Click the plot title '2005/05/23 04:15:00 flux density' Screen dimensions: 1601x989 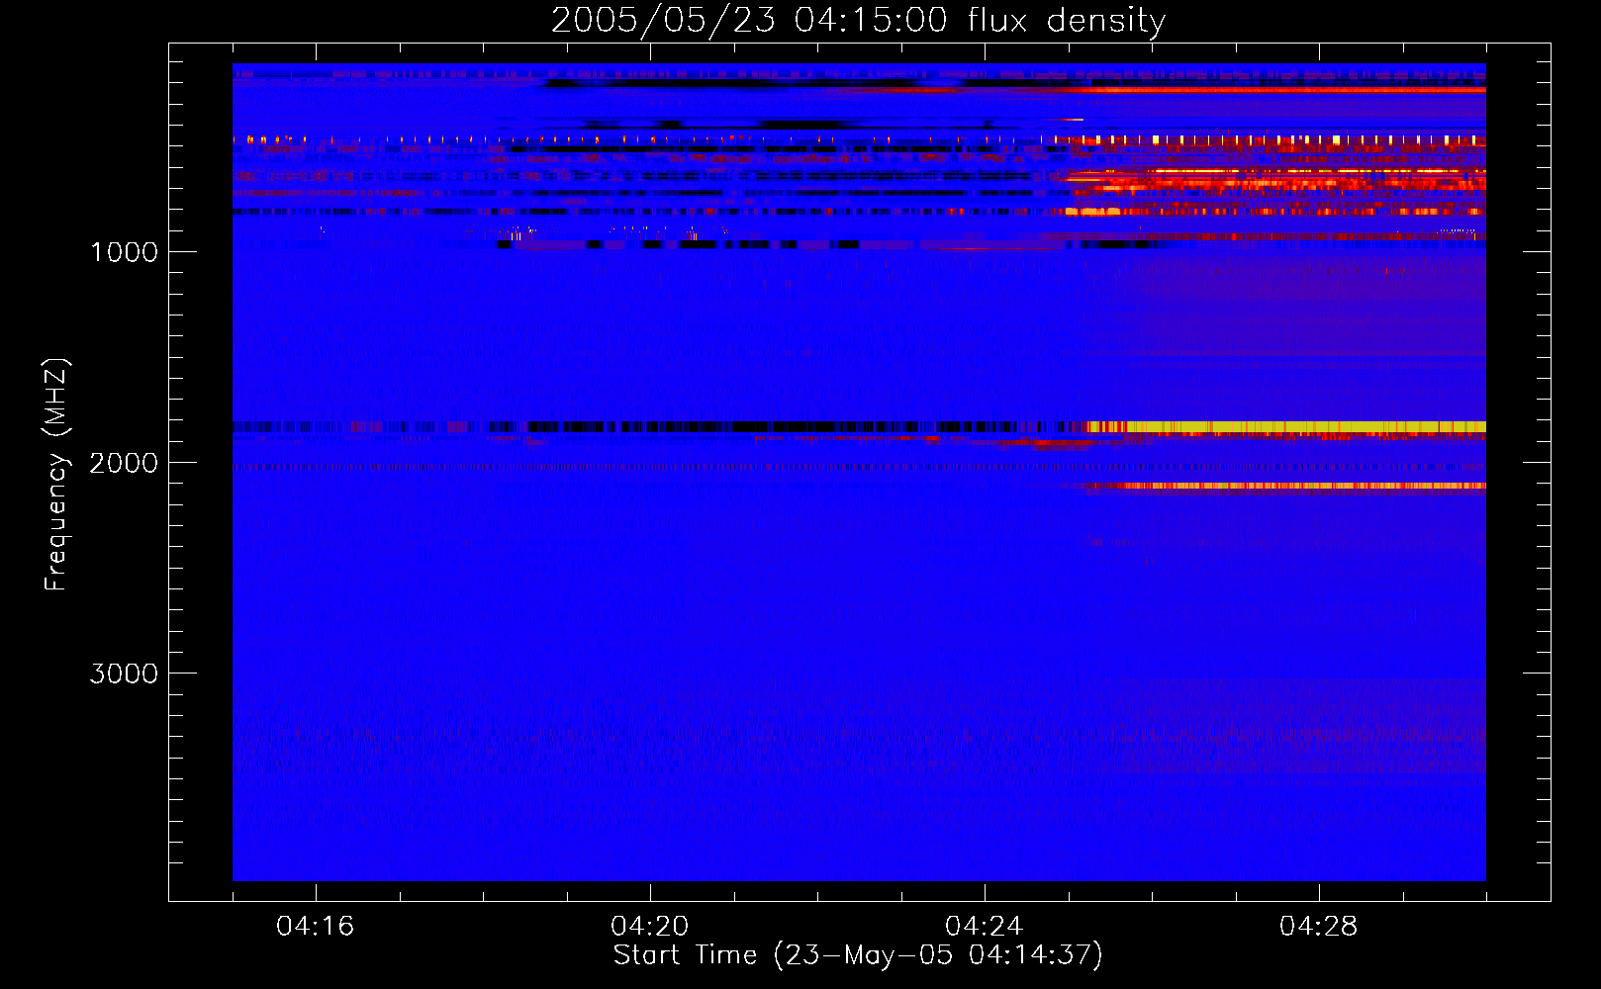click(858, 20)
